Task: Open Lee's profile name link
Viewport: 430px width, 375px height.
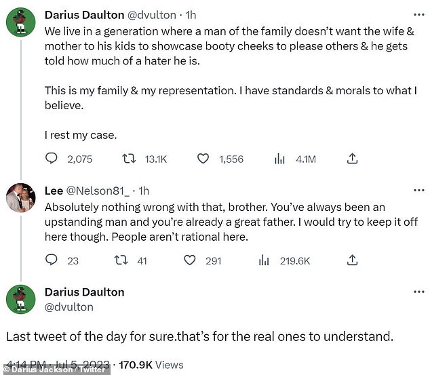Action: pyautogui.click(x=54, y=191)
